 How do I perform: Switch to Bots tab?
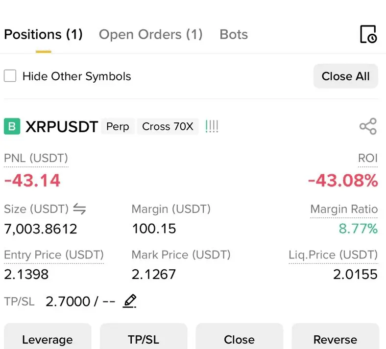[x=234, y=34]
